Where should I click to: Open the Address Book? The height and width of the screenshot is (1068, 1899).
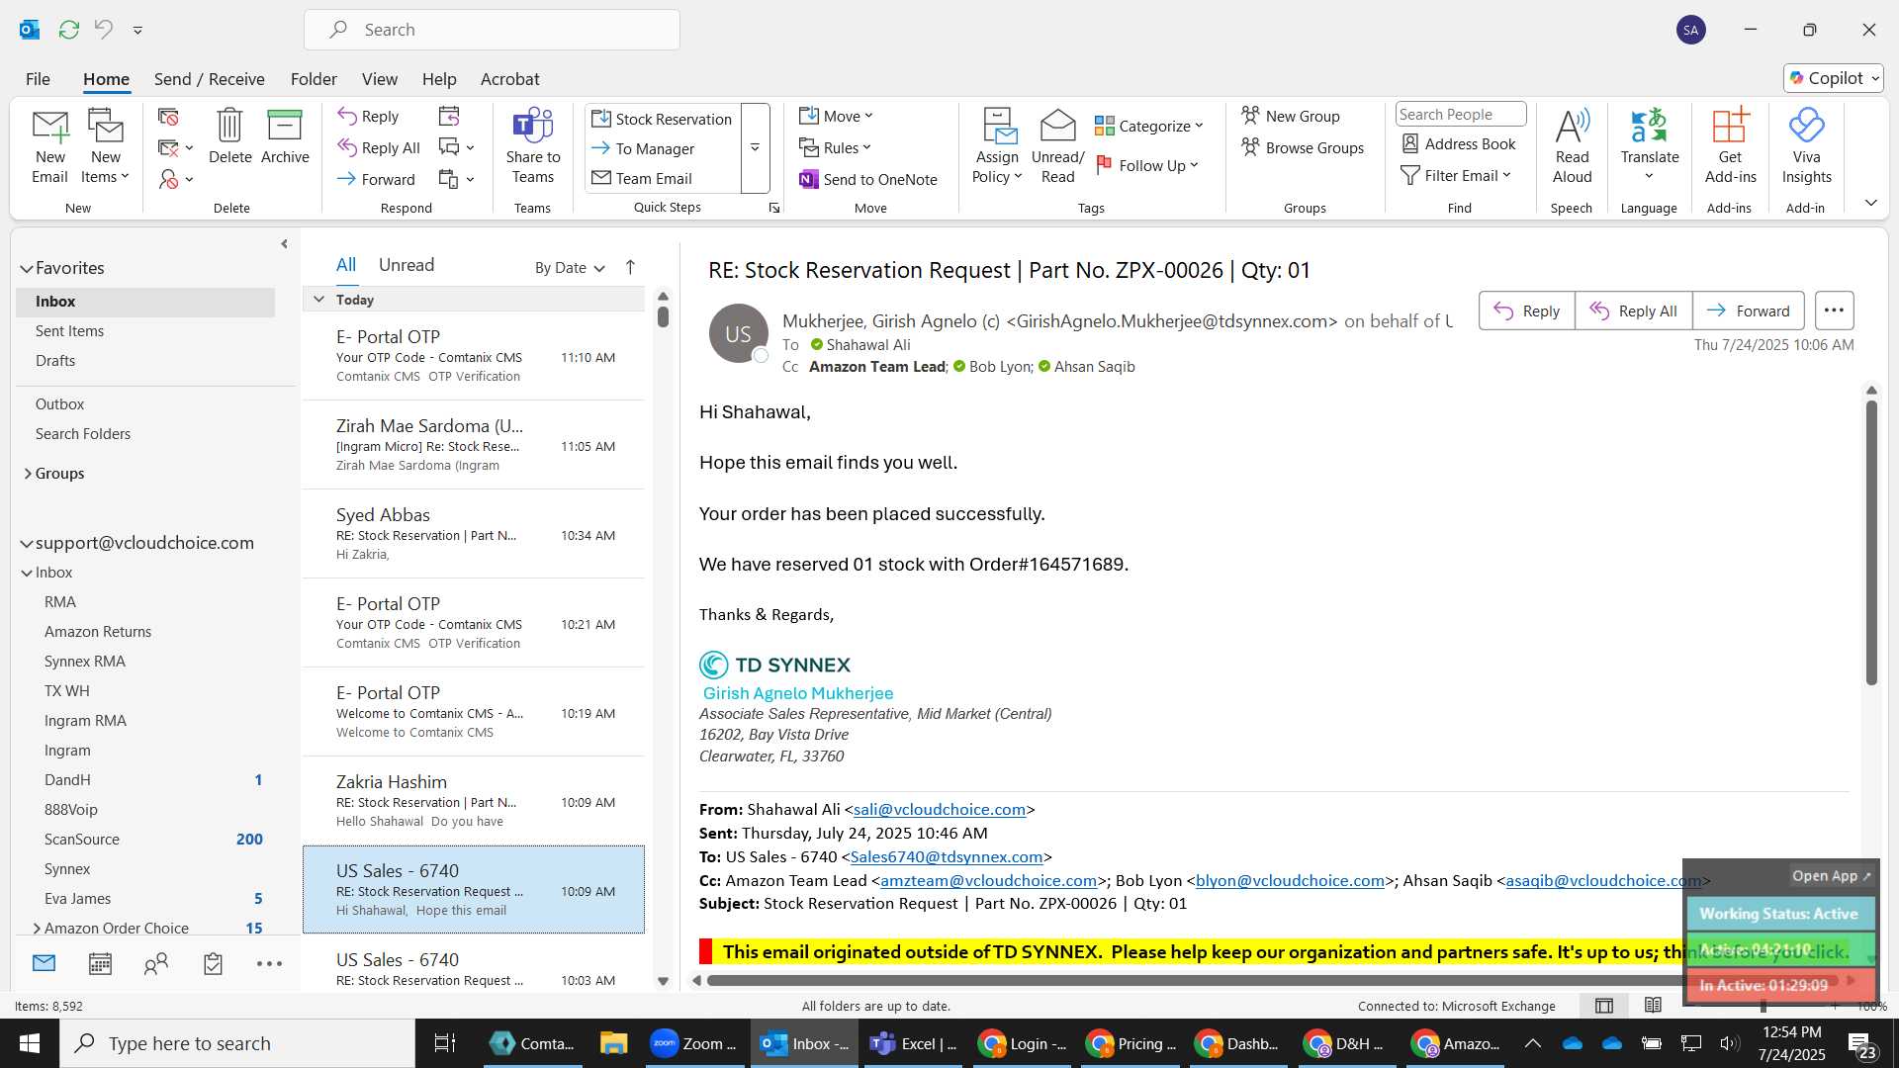[x=1459, y=143]
